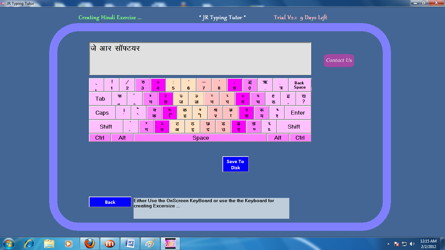This screenshot has height=250, width=445.
Task: Click the फ key next to Tab
Action: pos(120,99)
